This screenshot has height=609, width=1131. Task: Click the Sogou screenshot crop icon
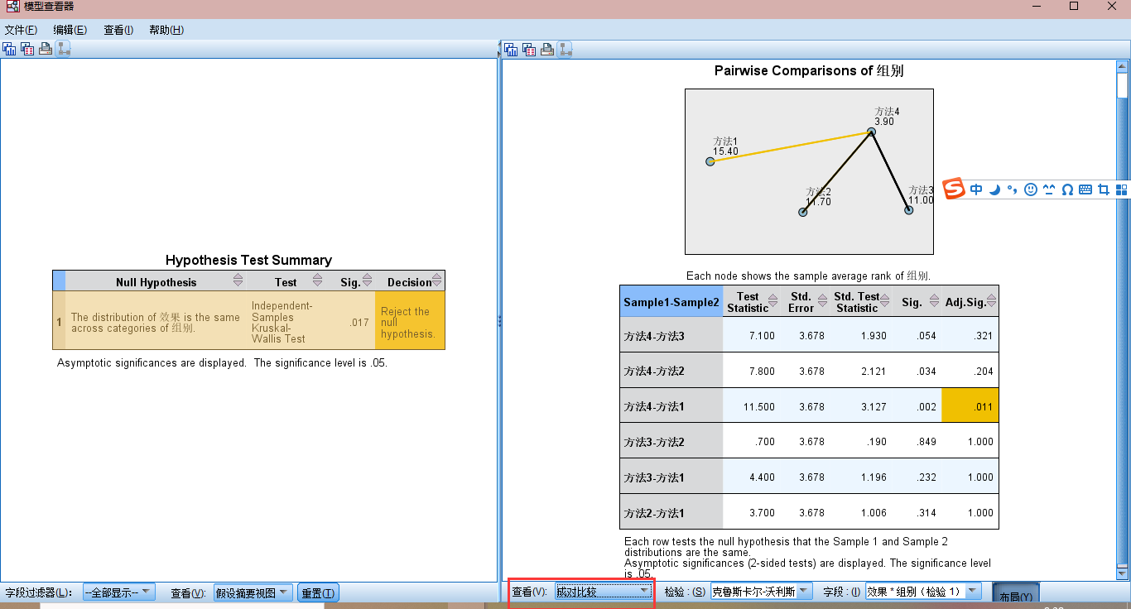click(x=1104, y=189)
